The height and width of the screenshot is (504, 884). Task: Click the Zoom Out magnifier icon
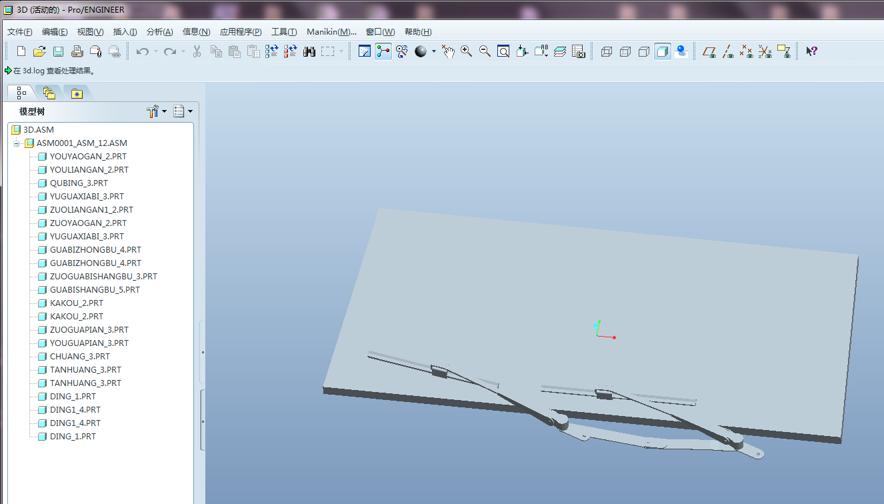485,51
